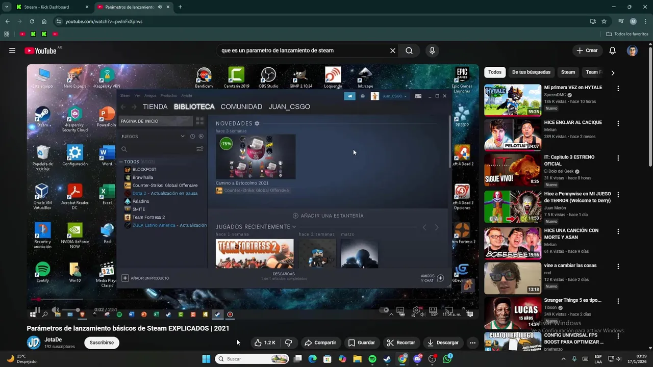
Task: Select the Todos chip
Action: 495,72
